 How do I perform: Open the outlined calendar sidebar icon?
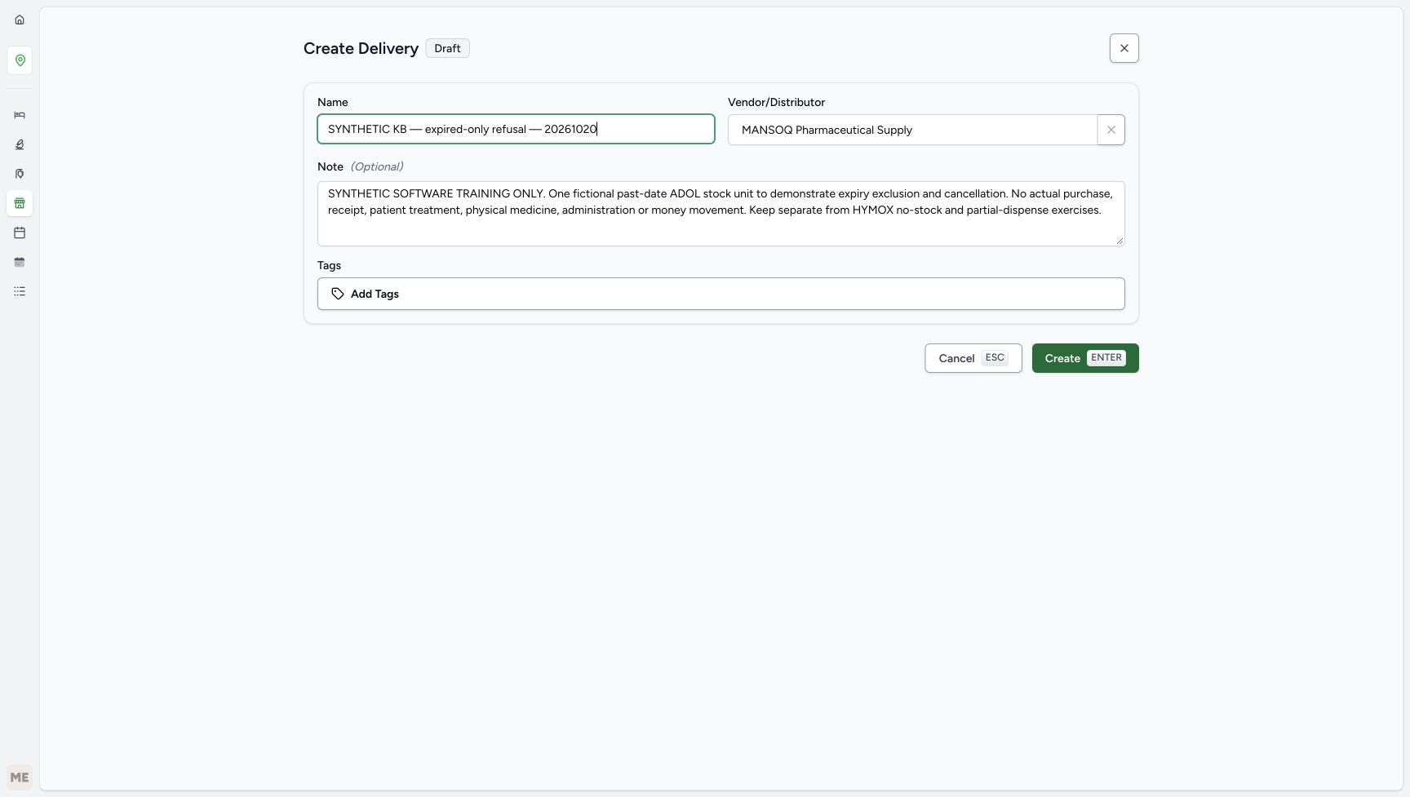click(x=20, y=232)
